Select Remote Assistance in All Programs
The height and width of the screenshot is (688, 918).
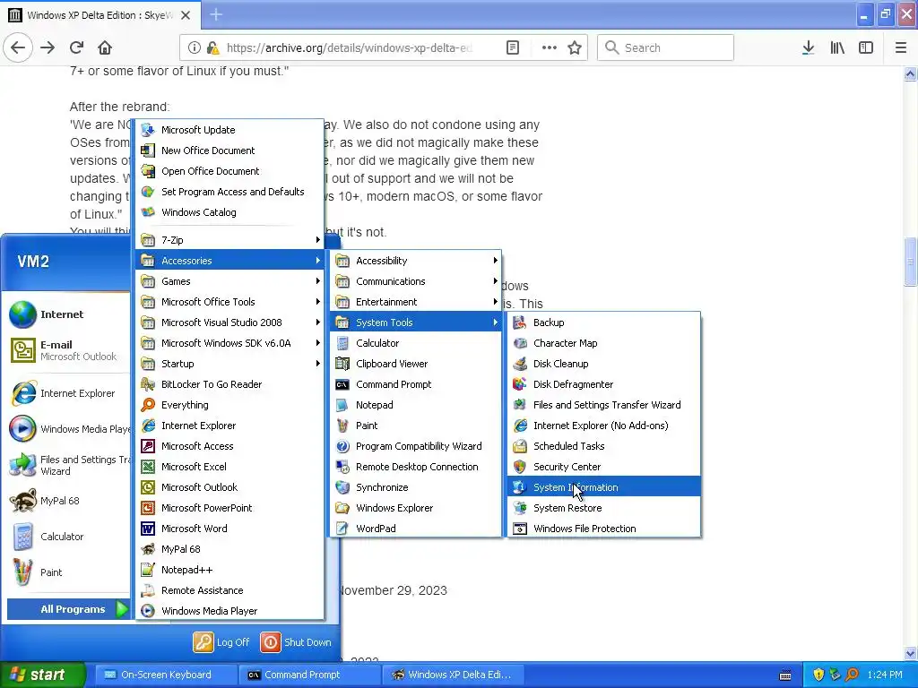coord(229,590)
